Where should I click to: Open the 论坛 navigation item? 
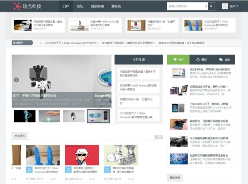coord(80,6)
